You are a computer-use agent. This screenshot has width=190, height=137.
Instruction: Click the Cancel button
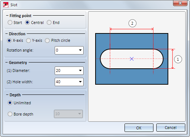point(170,128)
